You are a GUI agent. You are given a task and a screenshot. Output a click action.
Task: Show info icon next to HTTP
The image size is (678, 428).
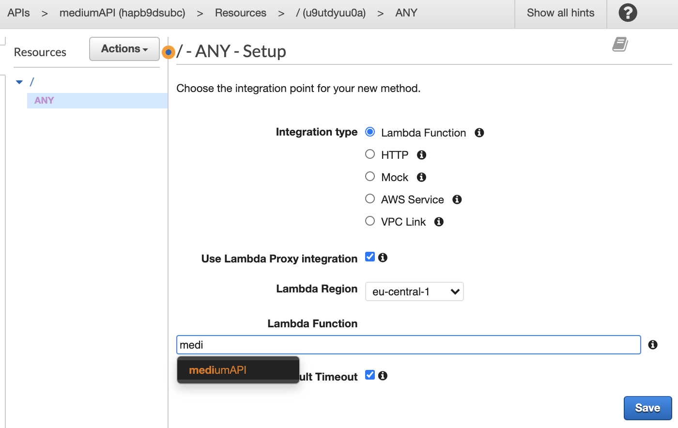pyautogui.click(x=422, y=155)
